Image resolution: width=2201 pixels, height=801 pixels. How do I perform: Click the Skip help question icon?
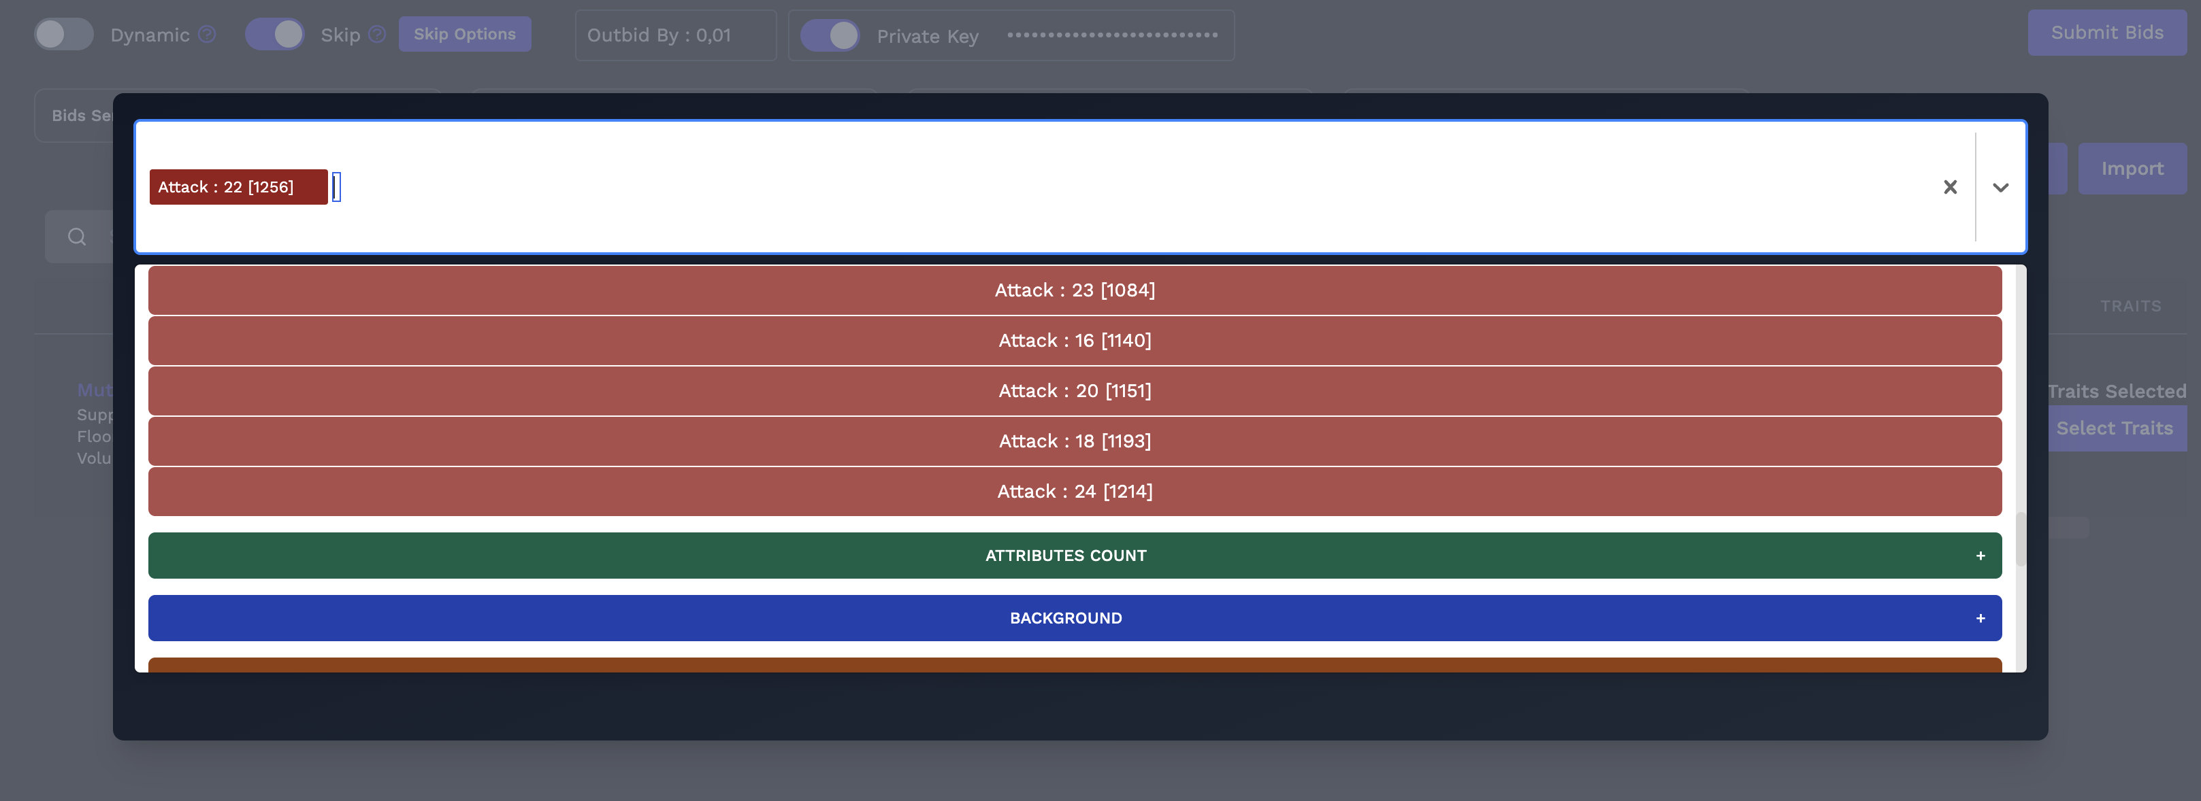click(377, 34)
